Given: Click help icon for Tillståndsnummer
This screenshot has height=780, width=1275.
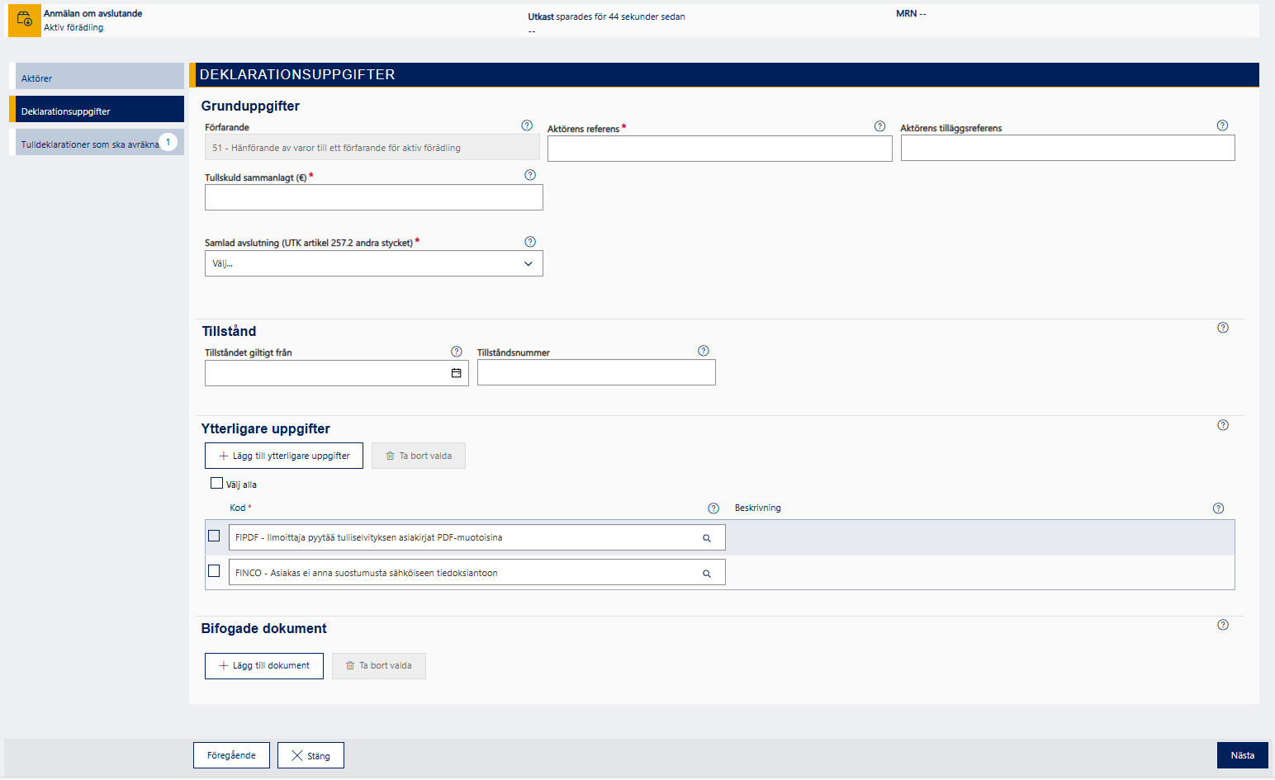Looking at the screenshot, I should pos(704,351).
